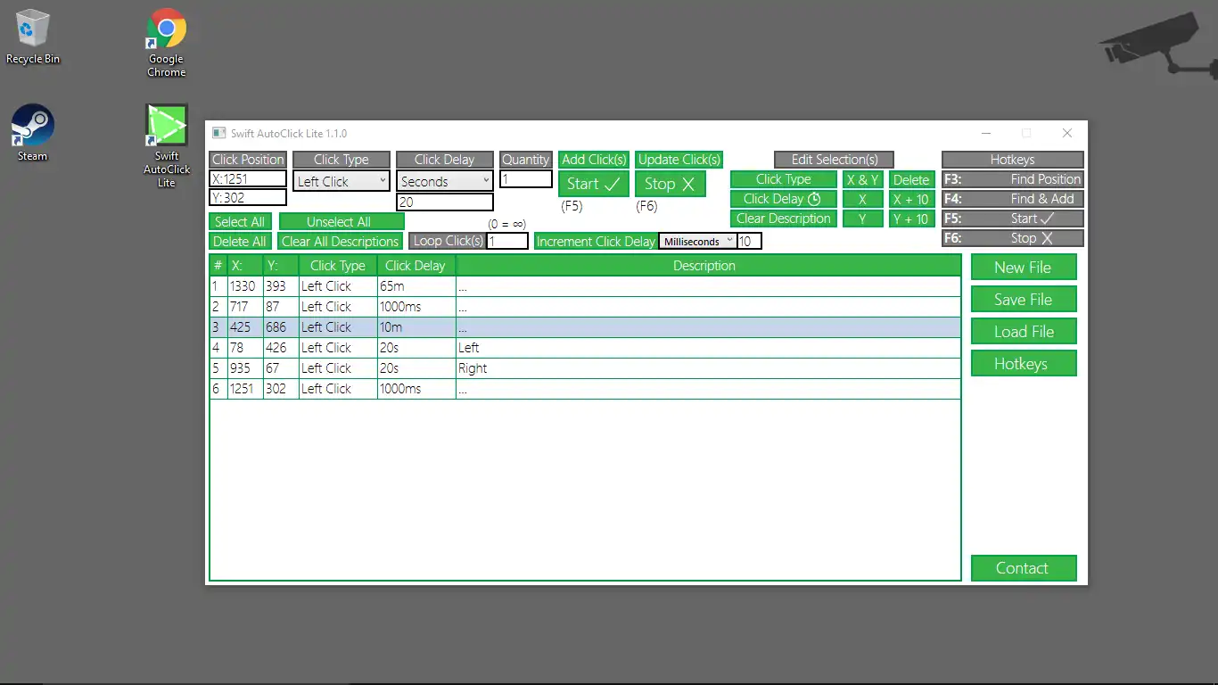Click the 1000ms delay cell in row 2
Viewport: 1218px width, 685px height.
click(416, 307)
